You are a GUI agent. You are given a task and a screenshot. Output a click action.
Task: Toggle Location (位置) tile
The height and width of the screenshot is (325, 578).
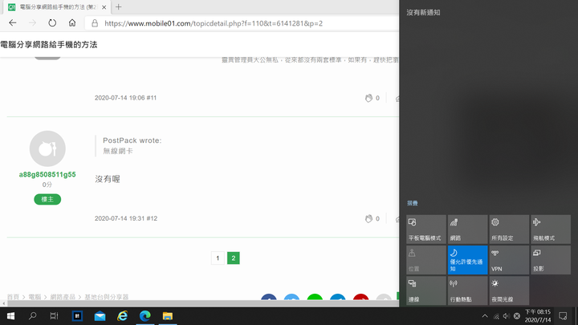(426, 260)
